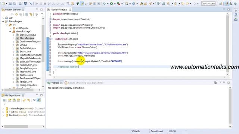Select ExplicitWait.java in Project Explorer

click(x=28, y=48)
